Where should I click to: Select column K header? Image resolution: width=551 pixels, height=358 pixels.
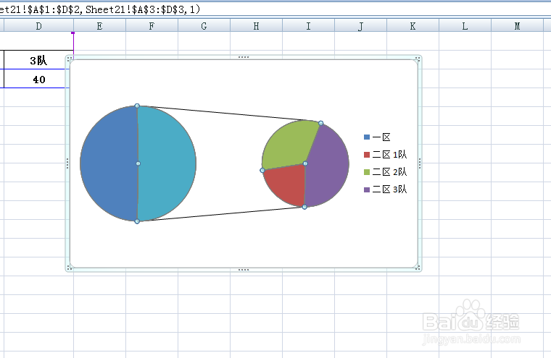click(x=413, y=25)
